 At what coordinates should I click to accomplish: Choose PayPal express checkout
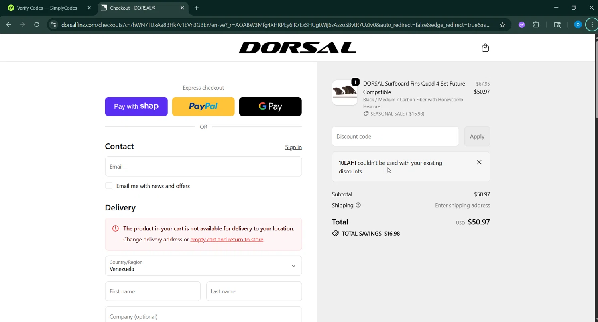coord(203,106)
